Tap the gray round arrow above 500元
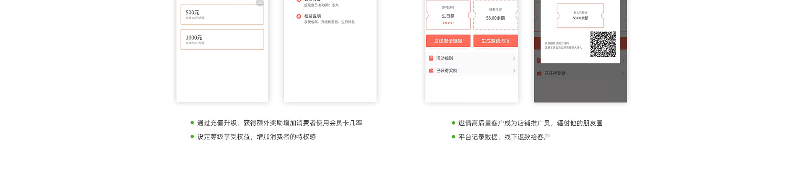The image size is (804, 196). pyautogui.click(x=260, y=3)
